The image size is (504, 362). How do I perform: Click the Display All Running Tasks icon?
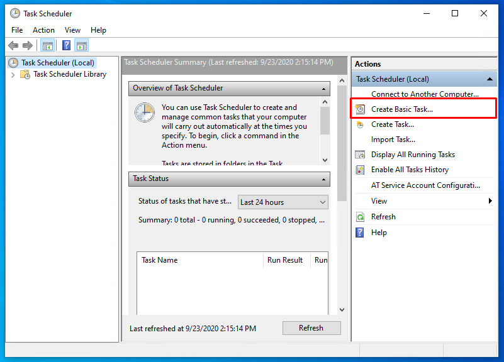pyautogui.click(x=360, y=155)
